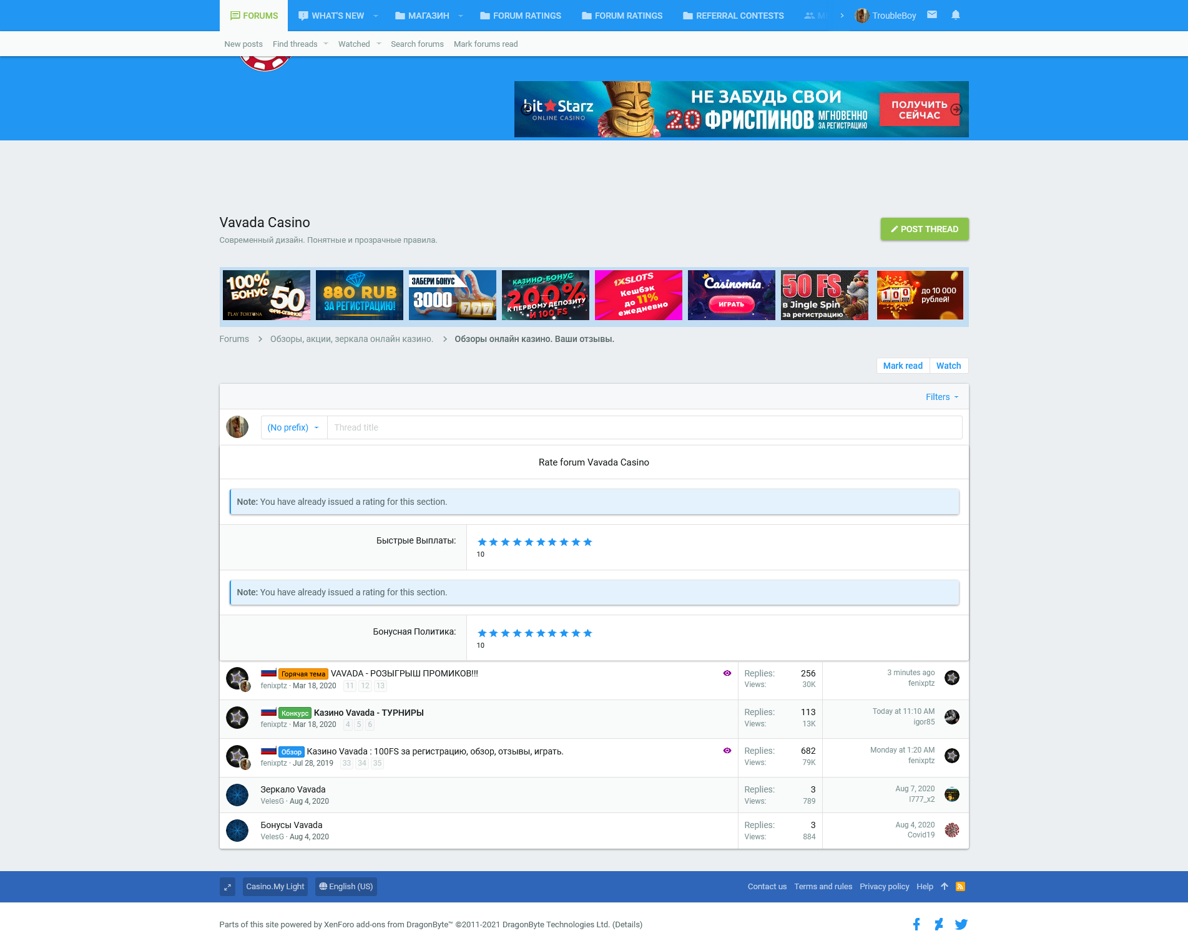
Task: Open Зеркало Vavada thread
Action: click(293, 789)
